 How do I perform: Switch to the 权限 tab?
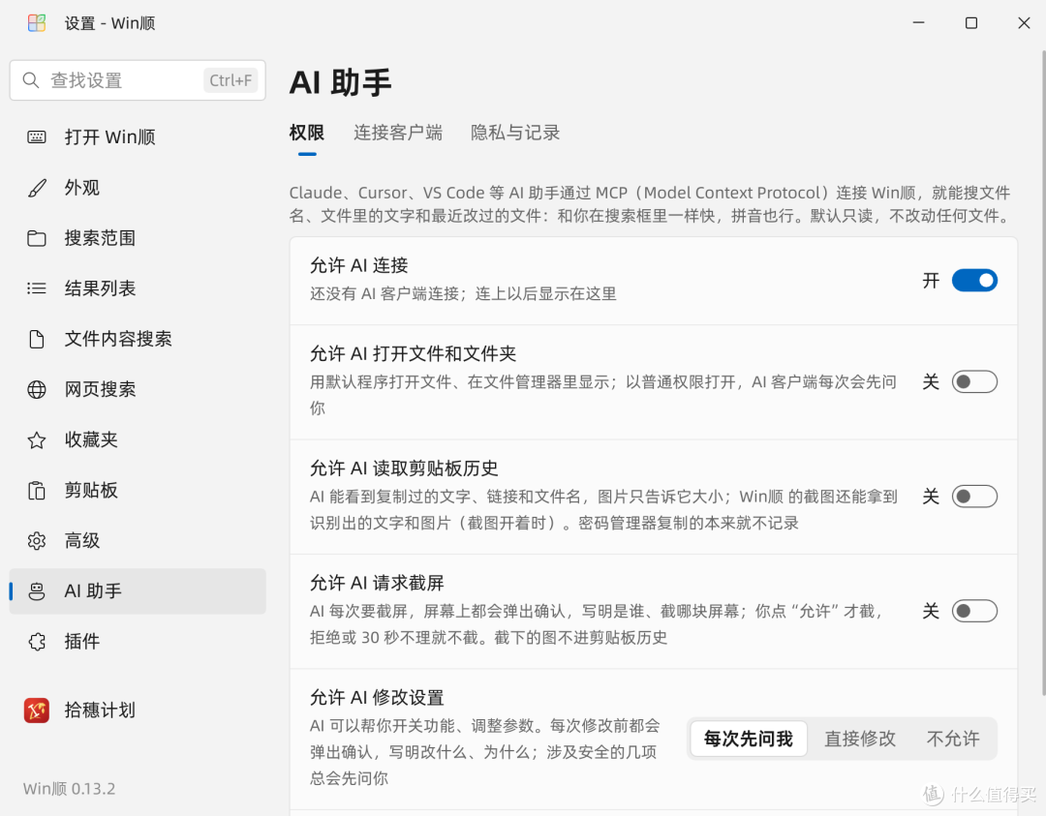pos(307,133)
